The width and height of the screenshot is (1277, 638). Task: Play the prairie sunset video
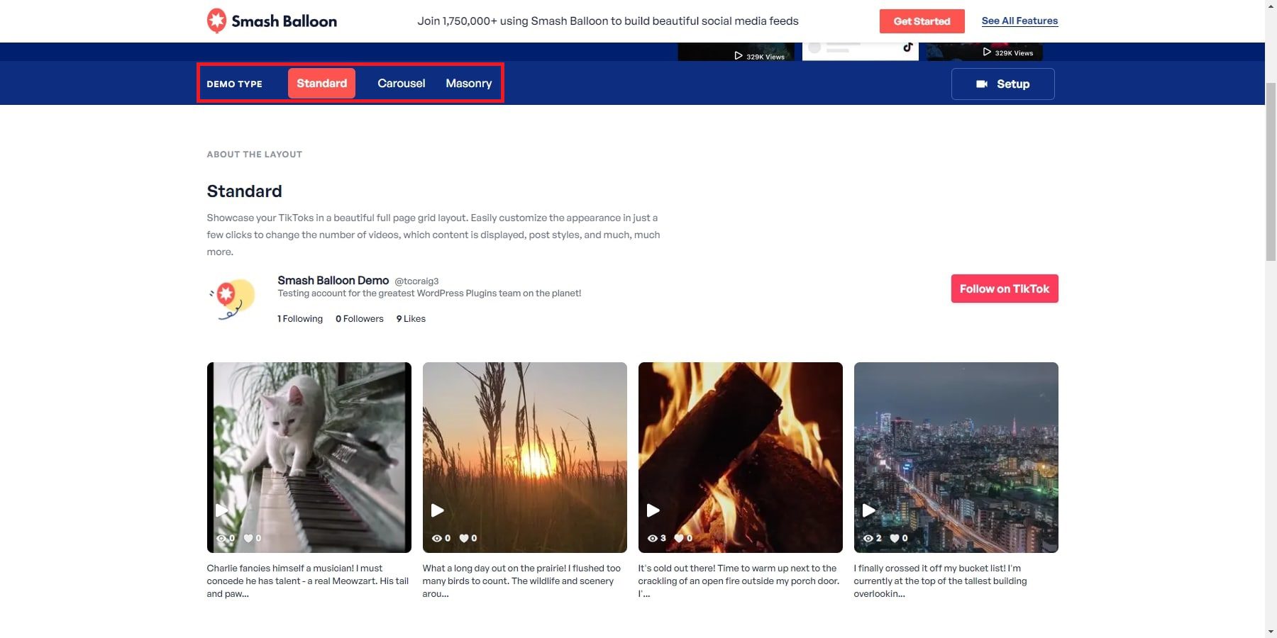[x=437, y=510]
